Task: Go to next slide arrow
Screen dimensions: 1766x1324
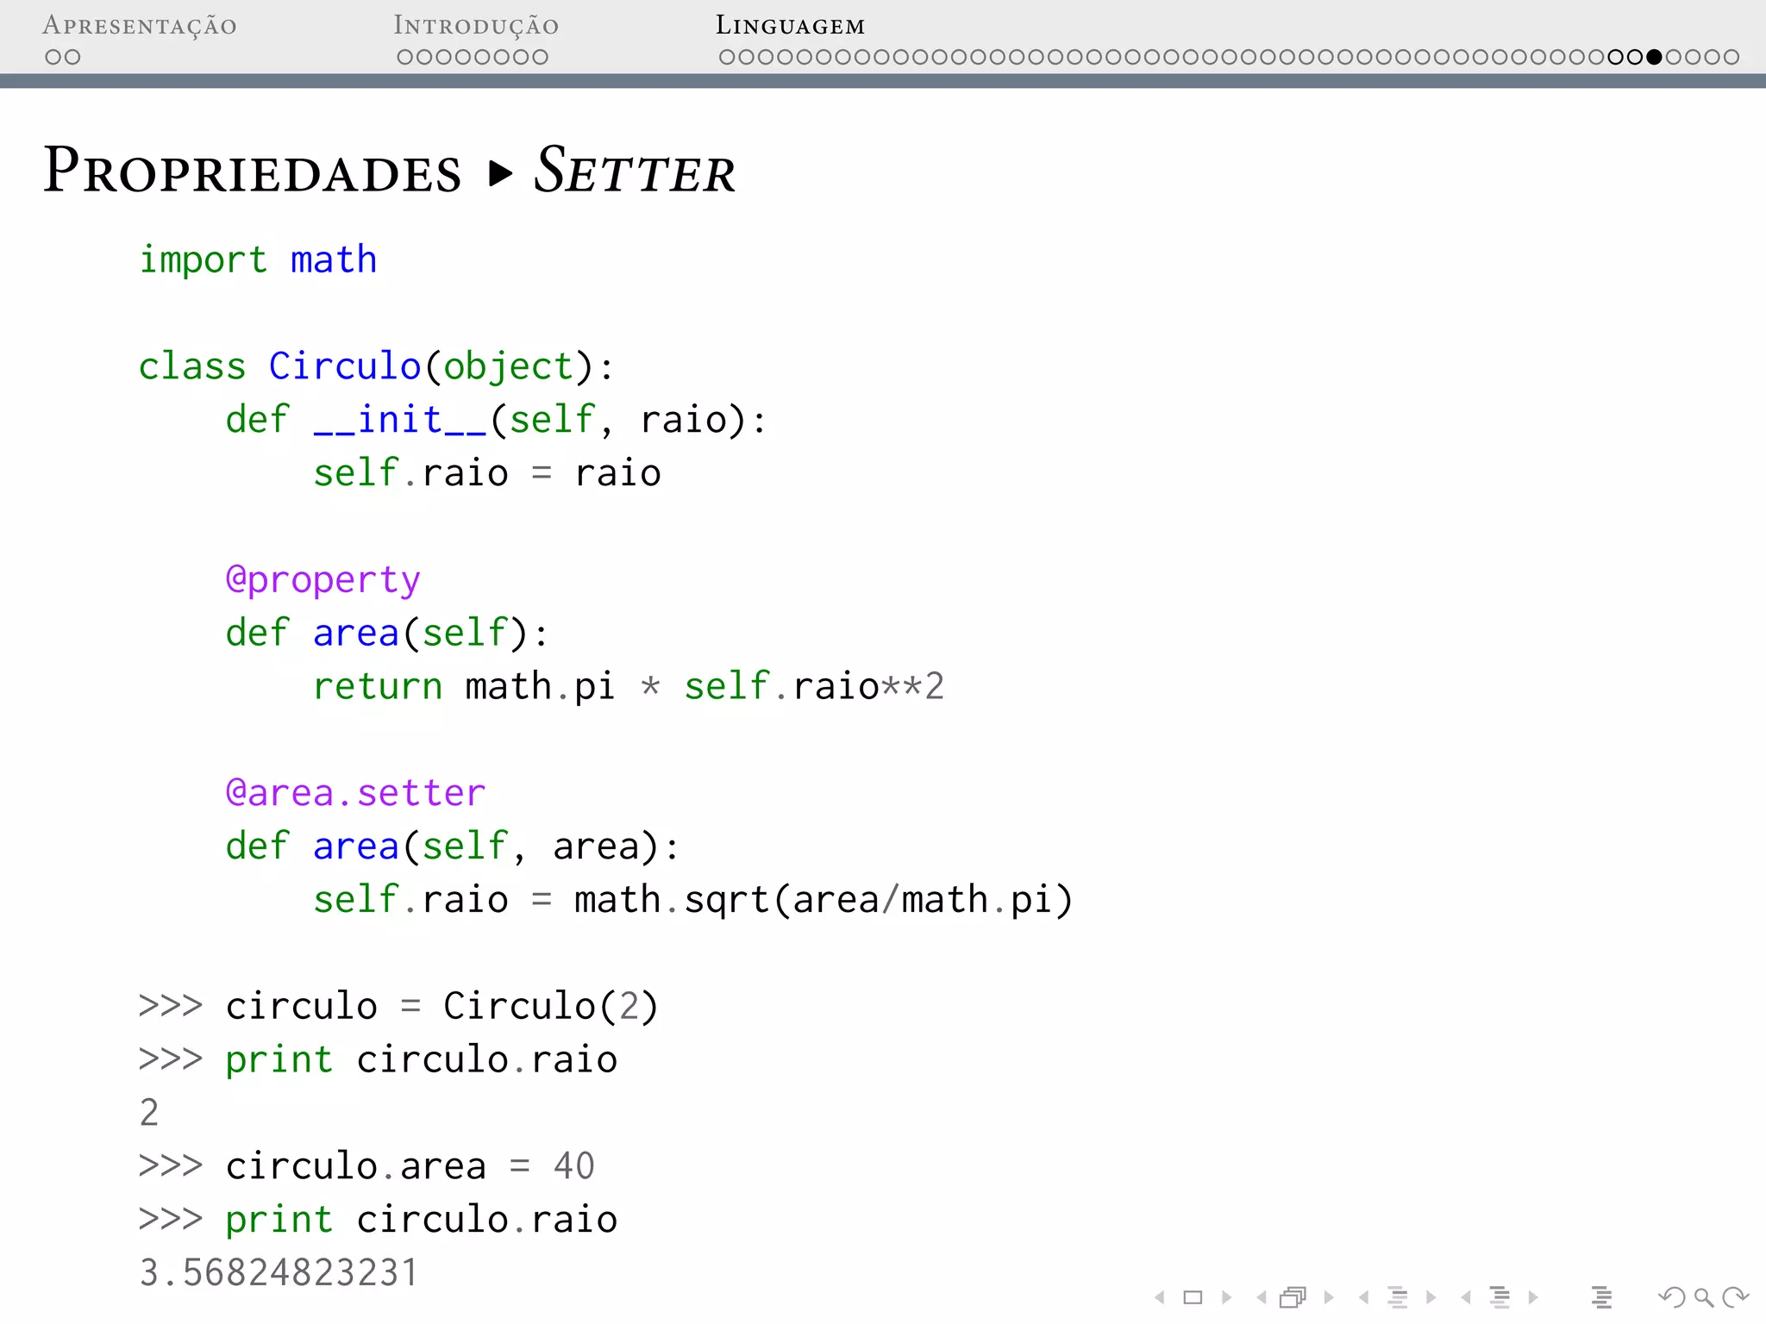Action: click(1226, 1297)
